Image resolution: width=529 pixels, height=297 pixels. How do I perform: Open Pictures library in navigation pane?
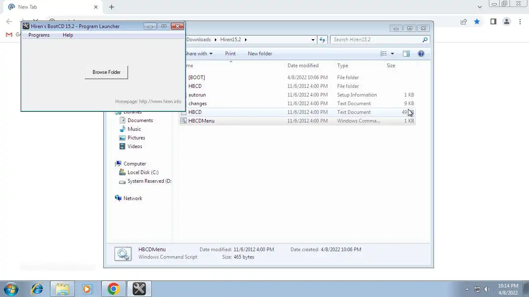point(136,138)
